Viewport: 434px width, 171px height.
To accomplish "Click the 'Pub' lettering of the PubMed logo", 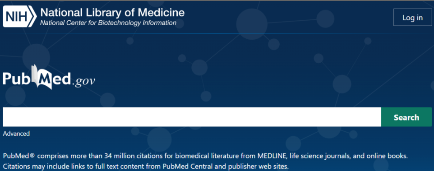I will [x=17, y=78].
